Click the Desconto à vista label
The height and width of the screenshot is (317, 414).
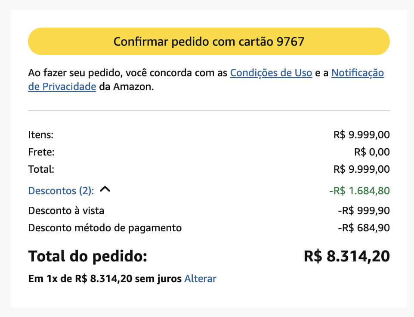click(66, 211)
